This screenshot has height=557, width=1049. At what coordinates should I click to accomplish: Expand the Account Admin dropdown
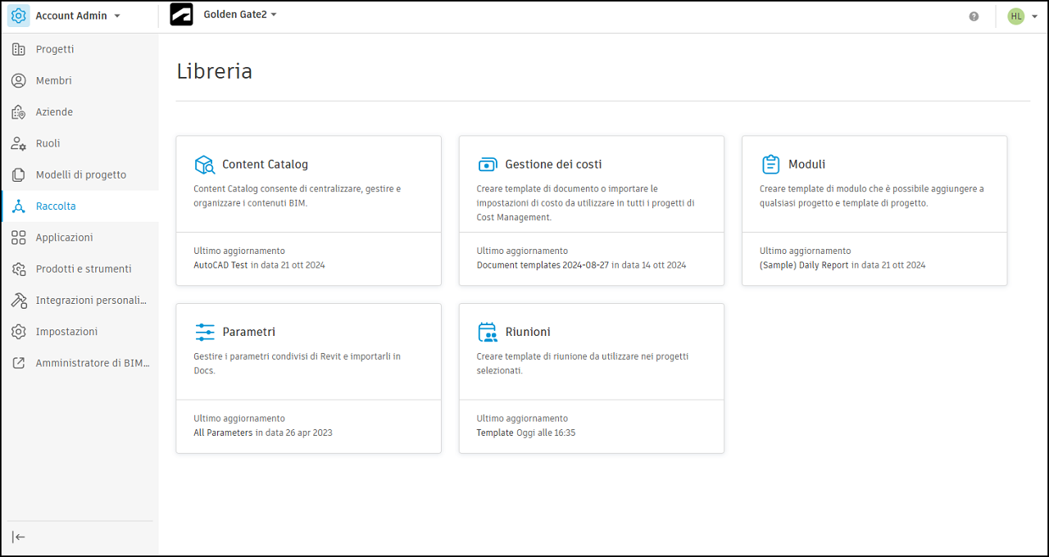tap(117, 16)
